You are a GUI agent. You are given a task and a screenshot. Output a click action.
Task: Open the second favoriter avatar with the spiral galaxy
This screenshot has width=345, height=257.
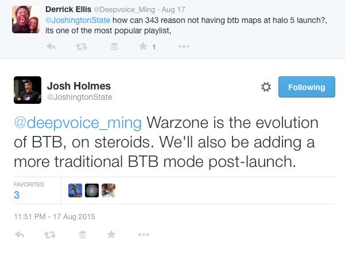tap(92, 190)
